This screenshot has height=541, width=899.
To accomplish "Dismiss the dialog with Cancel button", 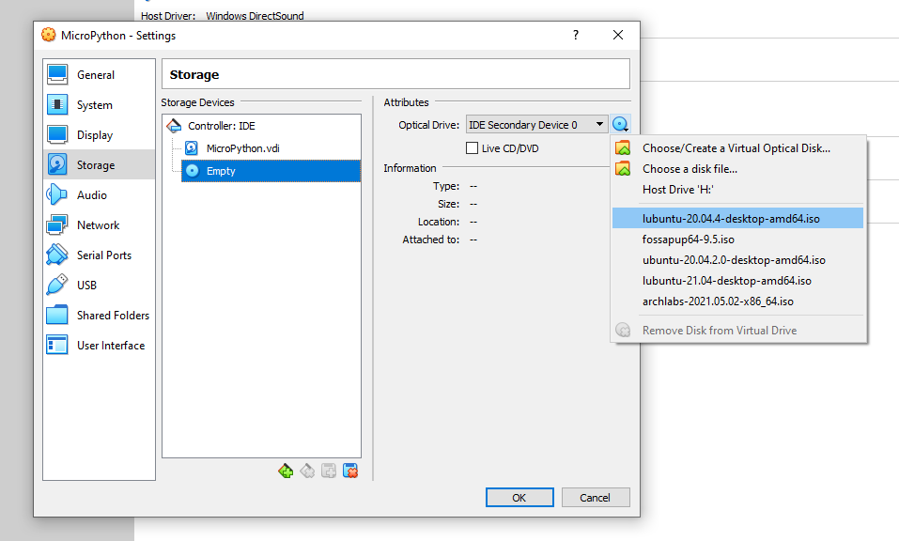I will point(596,498).
